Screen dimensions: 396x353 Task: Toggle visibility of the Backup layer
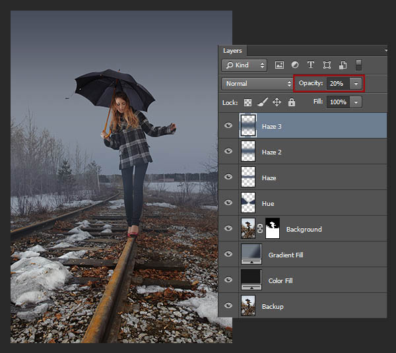point(228,306)
